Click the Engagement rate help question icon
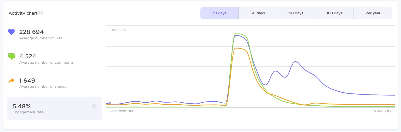Screen dimensions: 401x132 (94, 106)
